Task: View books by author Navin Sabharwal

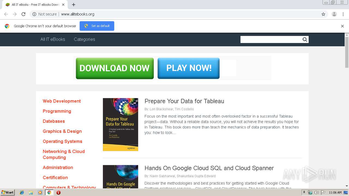Action: (162, 176)
